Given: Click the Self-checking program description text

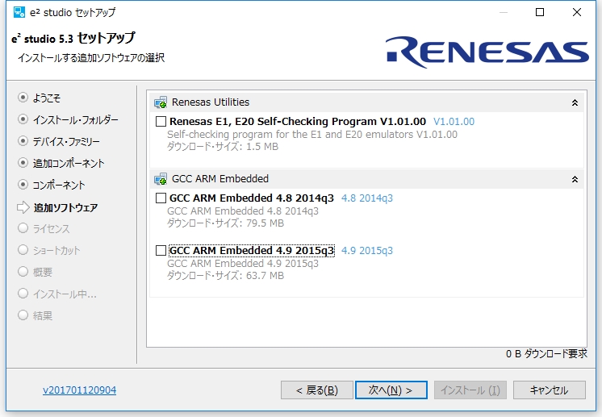Looking at the screenshot, I should [312, 135].
